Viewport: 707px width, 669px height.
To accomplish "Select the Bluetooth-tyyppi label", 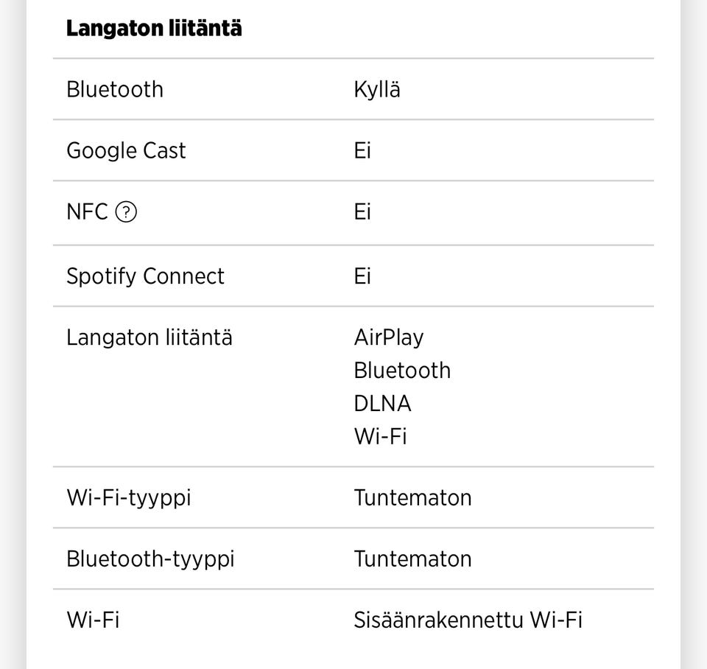I will click(150, 558).
